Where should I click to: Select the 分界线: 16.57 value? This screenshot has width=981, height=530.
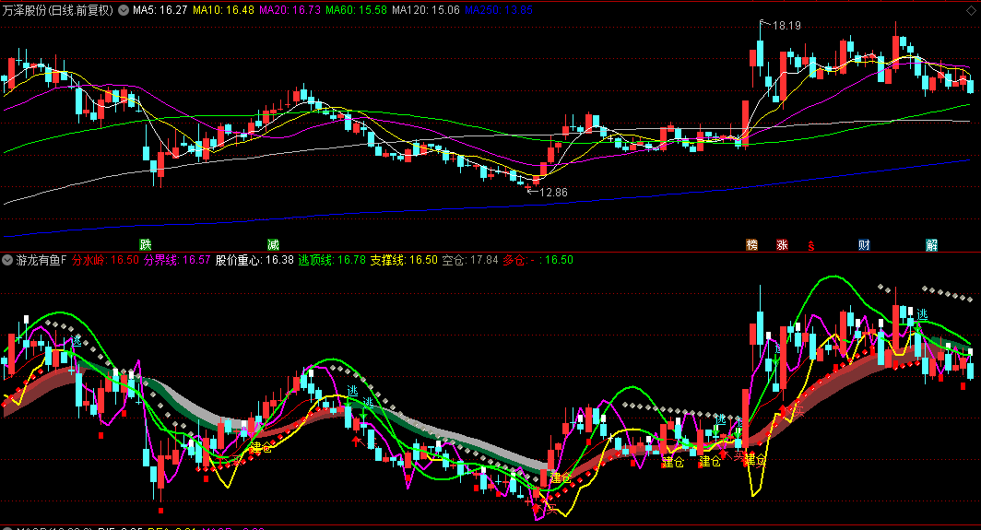coord(177,260)
